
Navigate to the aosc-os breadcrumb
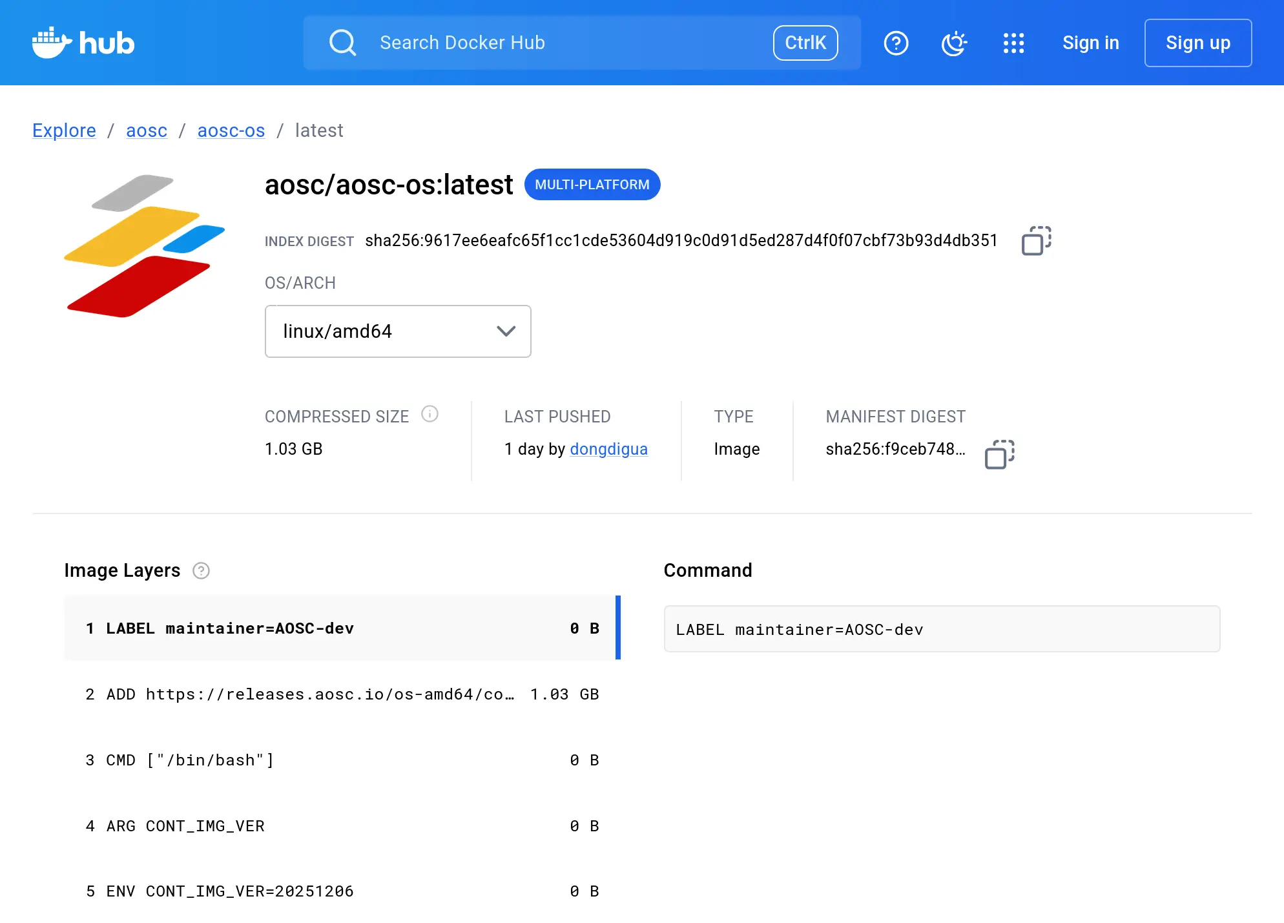coord(231,130)
